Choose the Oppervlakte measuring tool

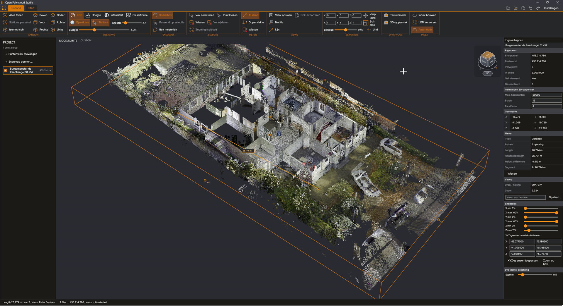[x=253, y=23]
